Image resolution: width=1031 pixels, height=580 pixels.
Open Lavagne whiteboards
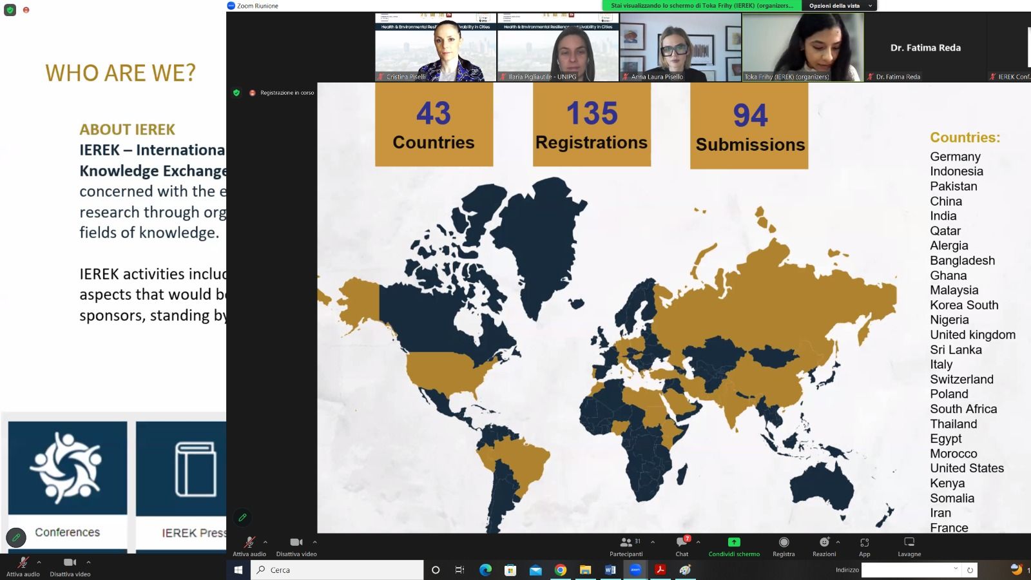click(x=909, y=545)
